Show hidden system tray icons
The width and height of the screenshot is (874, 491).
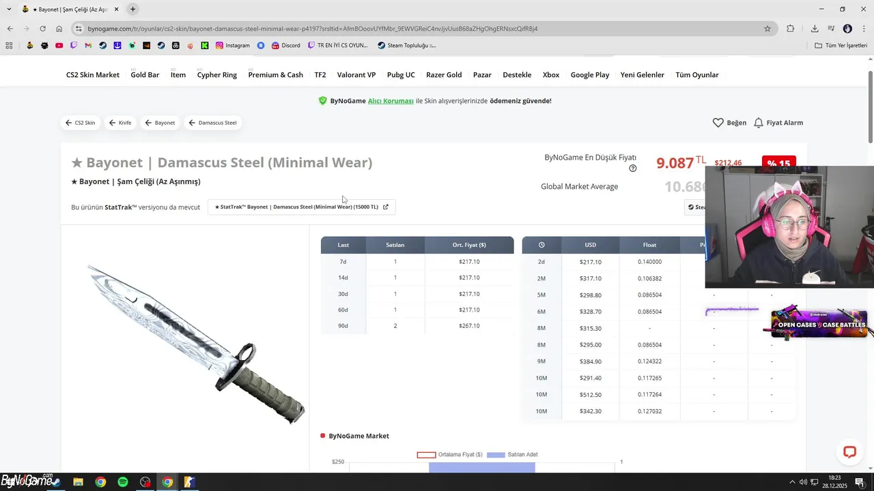[x=792, y=482]
